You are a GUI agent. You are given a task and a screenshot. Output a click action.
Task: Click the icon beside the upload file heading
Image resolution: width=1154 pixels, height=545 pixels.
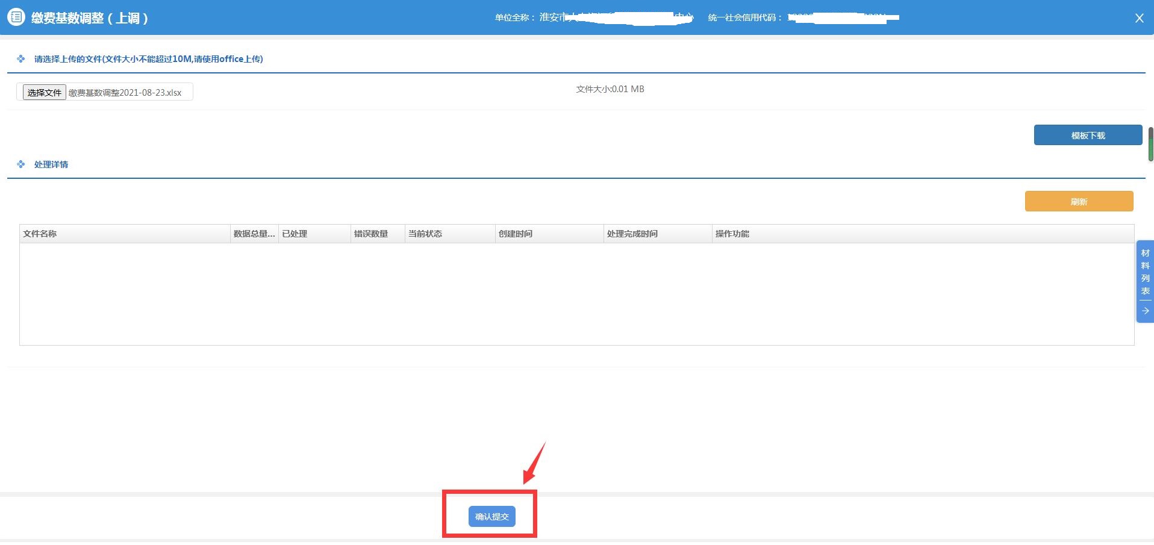coord(21,59)
